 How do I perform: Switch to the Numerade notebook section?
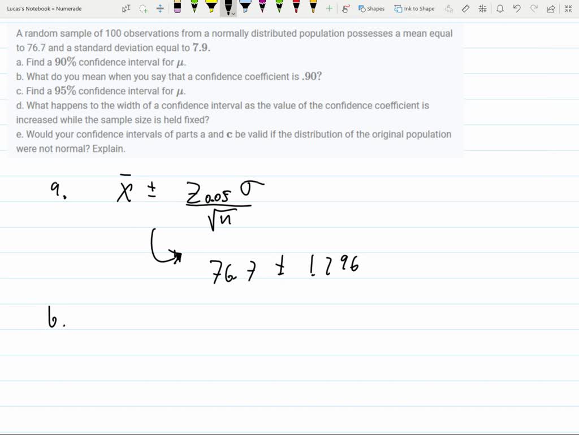69,8
